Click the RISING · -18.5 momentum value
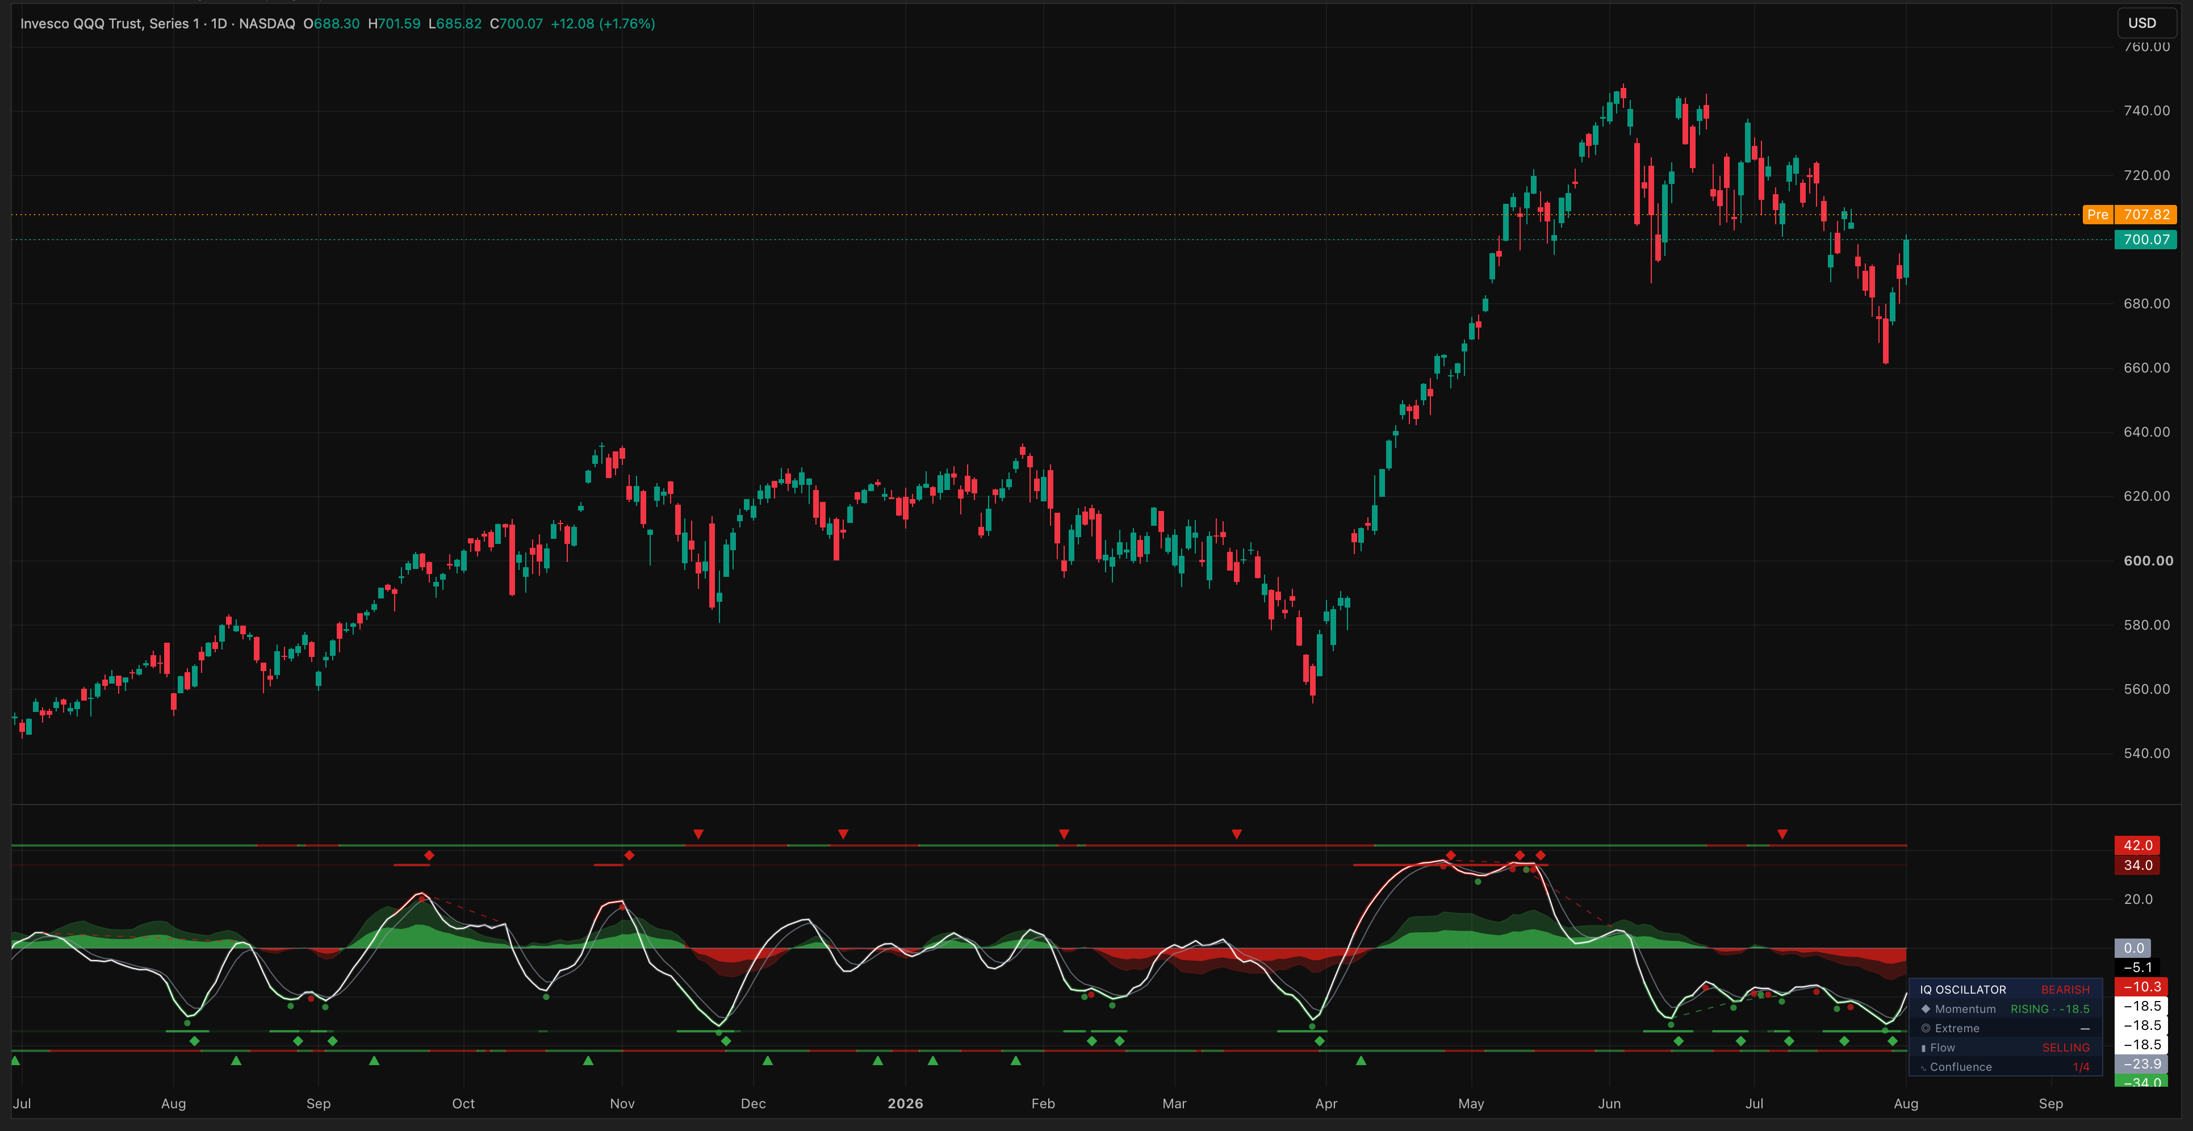The width and height of the screenshot is (2193, 1131). pyautogui.click(x=2049, y=1009)
